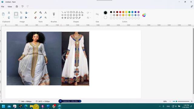Image resolution: width=194 pixels, height=109 pixels.
Task: Click the vertical canvas scrollbar
Action: click(193, 61)
